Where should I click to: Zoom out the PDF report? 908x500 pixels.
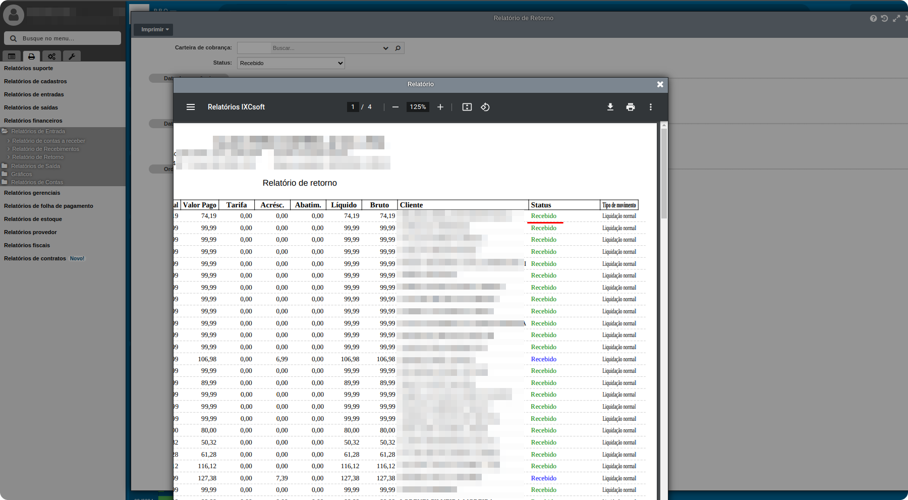click(x=395, y=107)
